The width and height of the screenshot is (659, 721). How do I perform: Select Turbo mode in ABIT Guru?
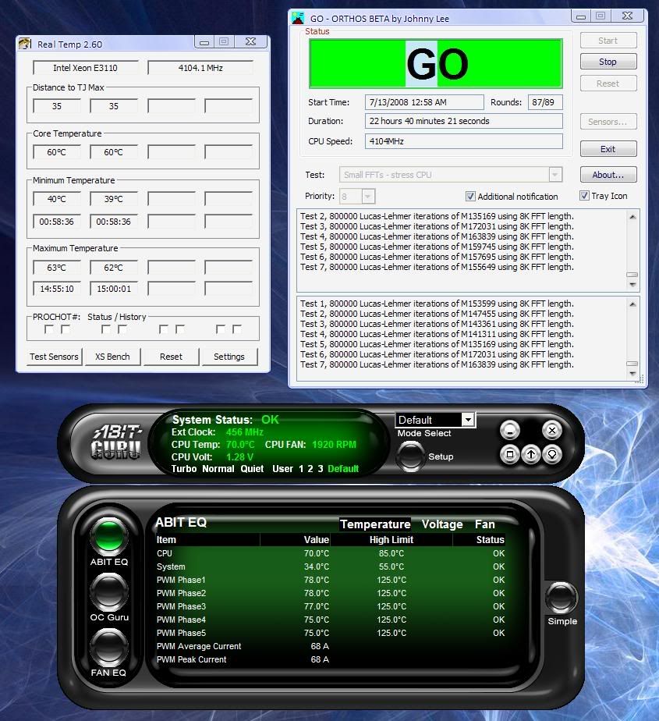coord(184,468)
